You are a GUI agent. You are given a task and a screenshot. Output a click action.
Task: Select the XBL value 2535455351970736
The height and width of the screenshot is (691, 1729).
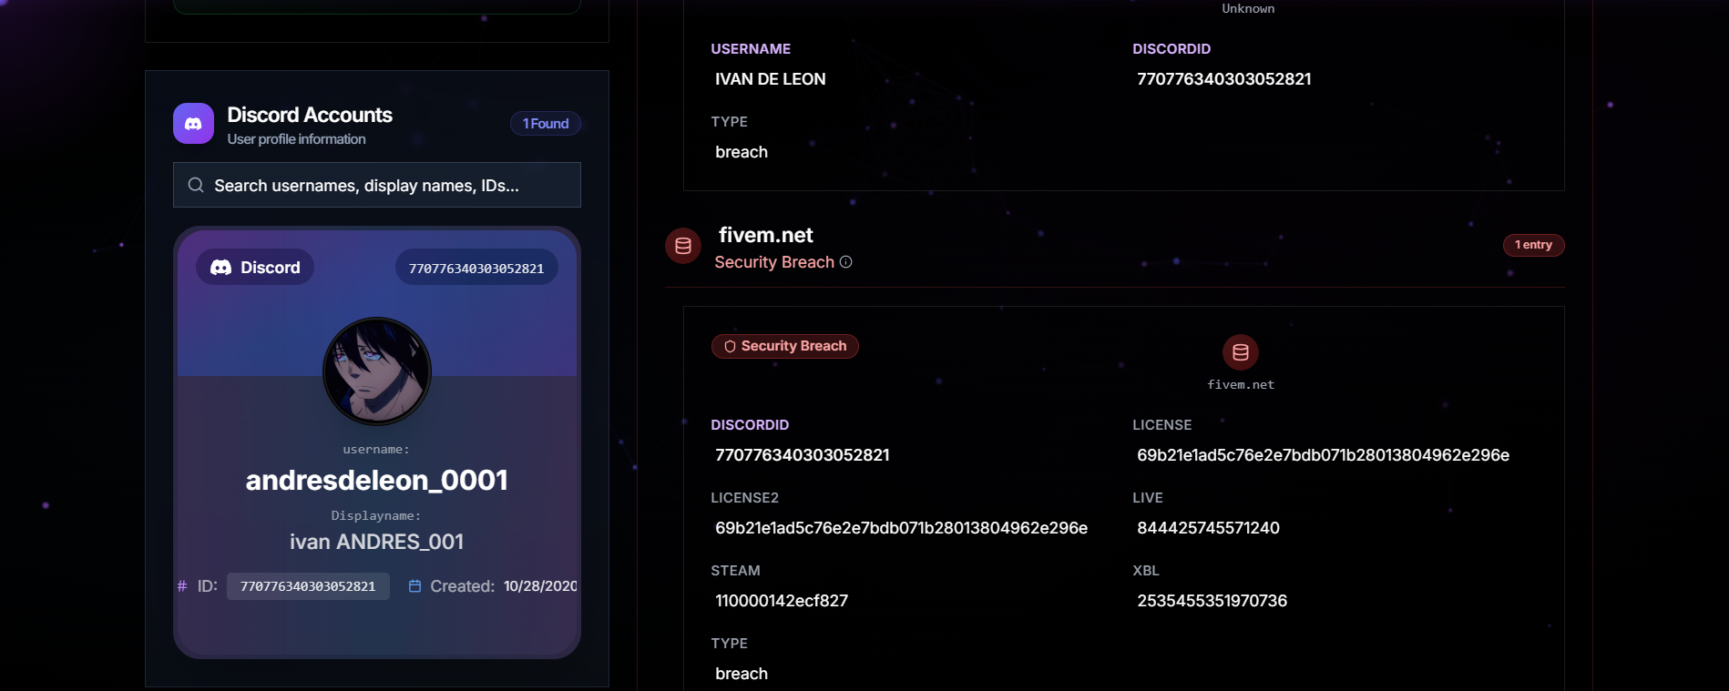click(x=1212, y=601)
